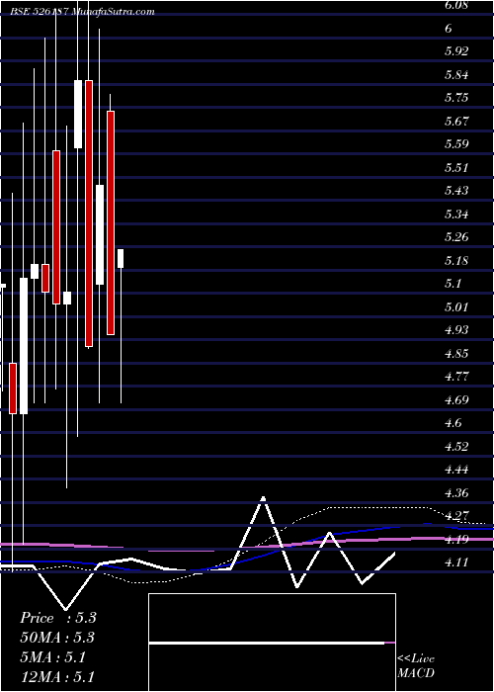Click the 4.36 price label
The width and height of the screenshot is (494, 692).
tap(456, 492)
